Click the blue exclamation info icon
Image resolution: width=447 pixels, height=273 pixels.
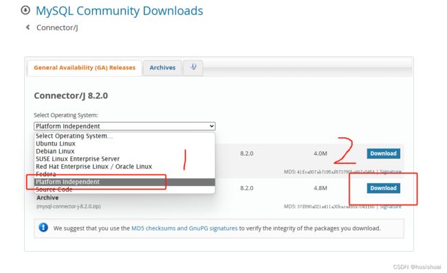pyautogui.click(x=43, y=228)
